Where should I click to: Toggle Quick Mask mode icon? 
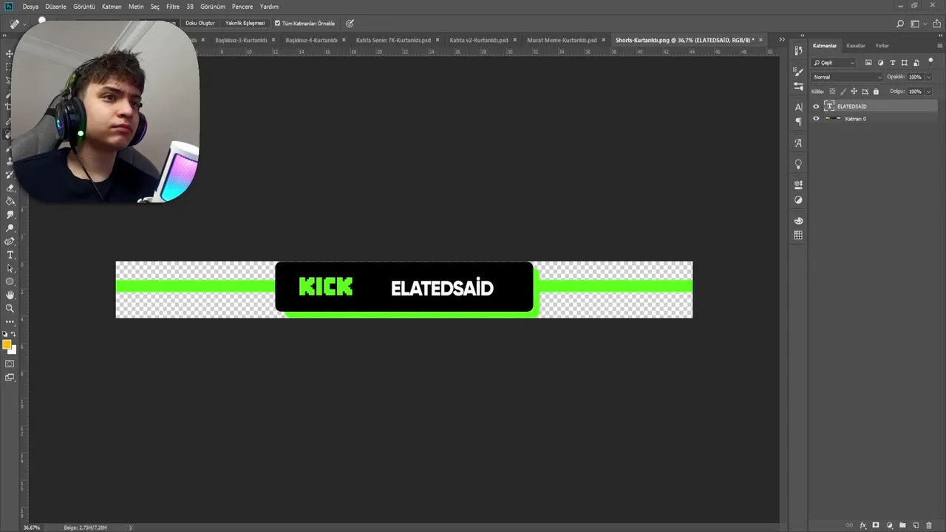10,364
